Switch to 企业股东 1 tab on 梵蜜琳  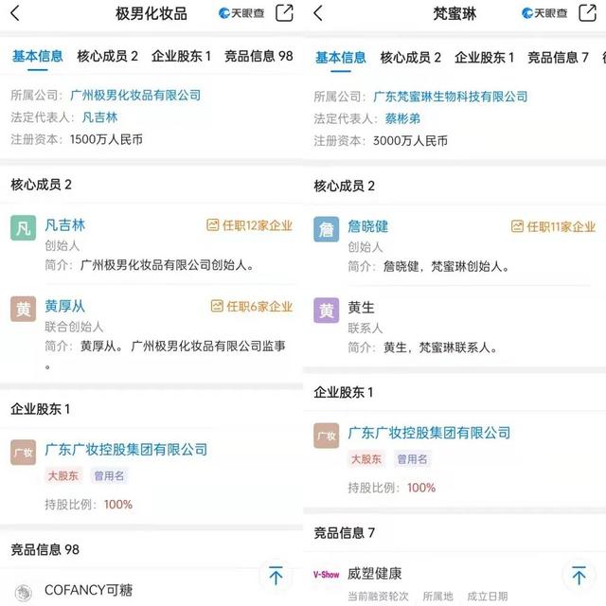(484, 58)
